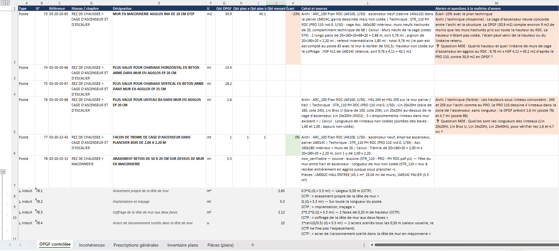Image resolution: width=559 pixels, height=251 pixels.
Task: Click the 'Calcul et sources' header cell
Action: [368, 9]
